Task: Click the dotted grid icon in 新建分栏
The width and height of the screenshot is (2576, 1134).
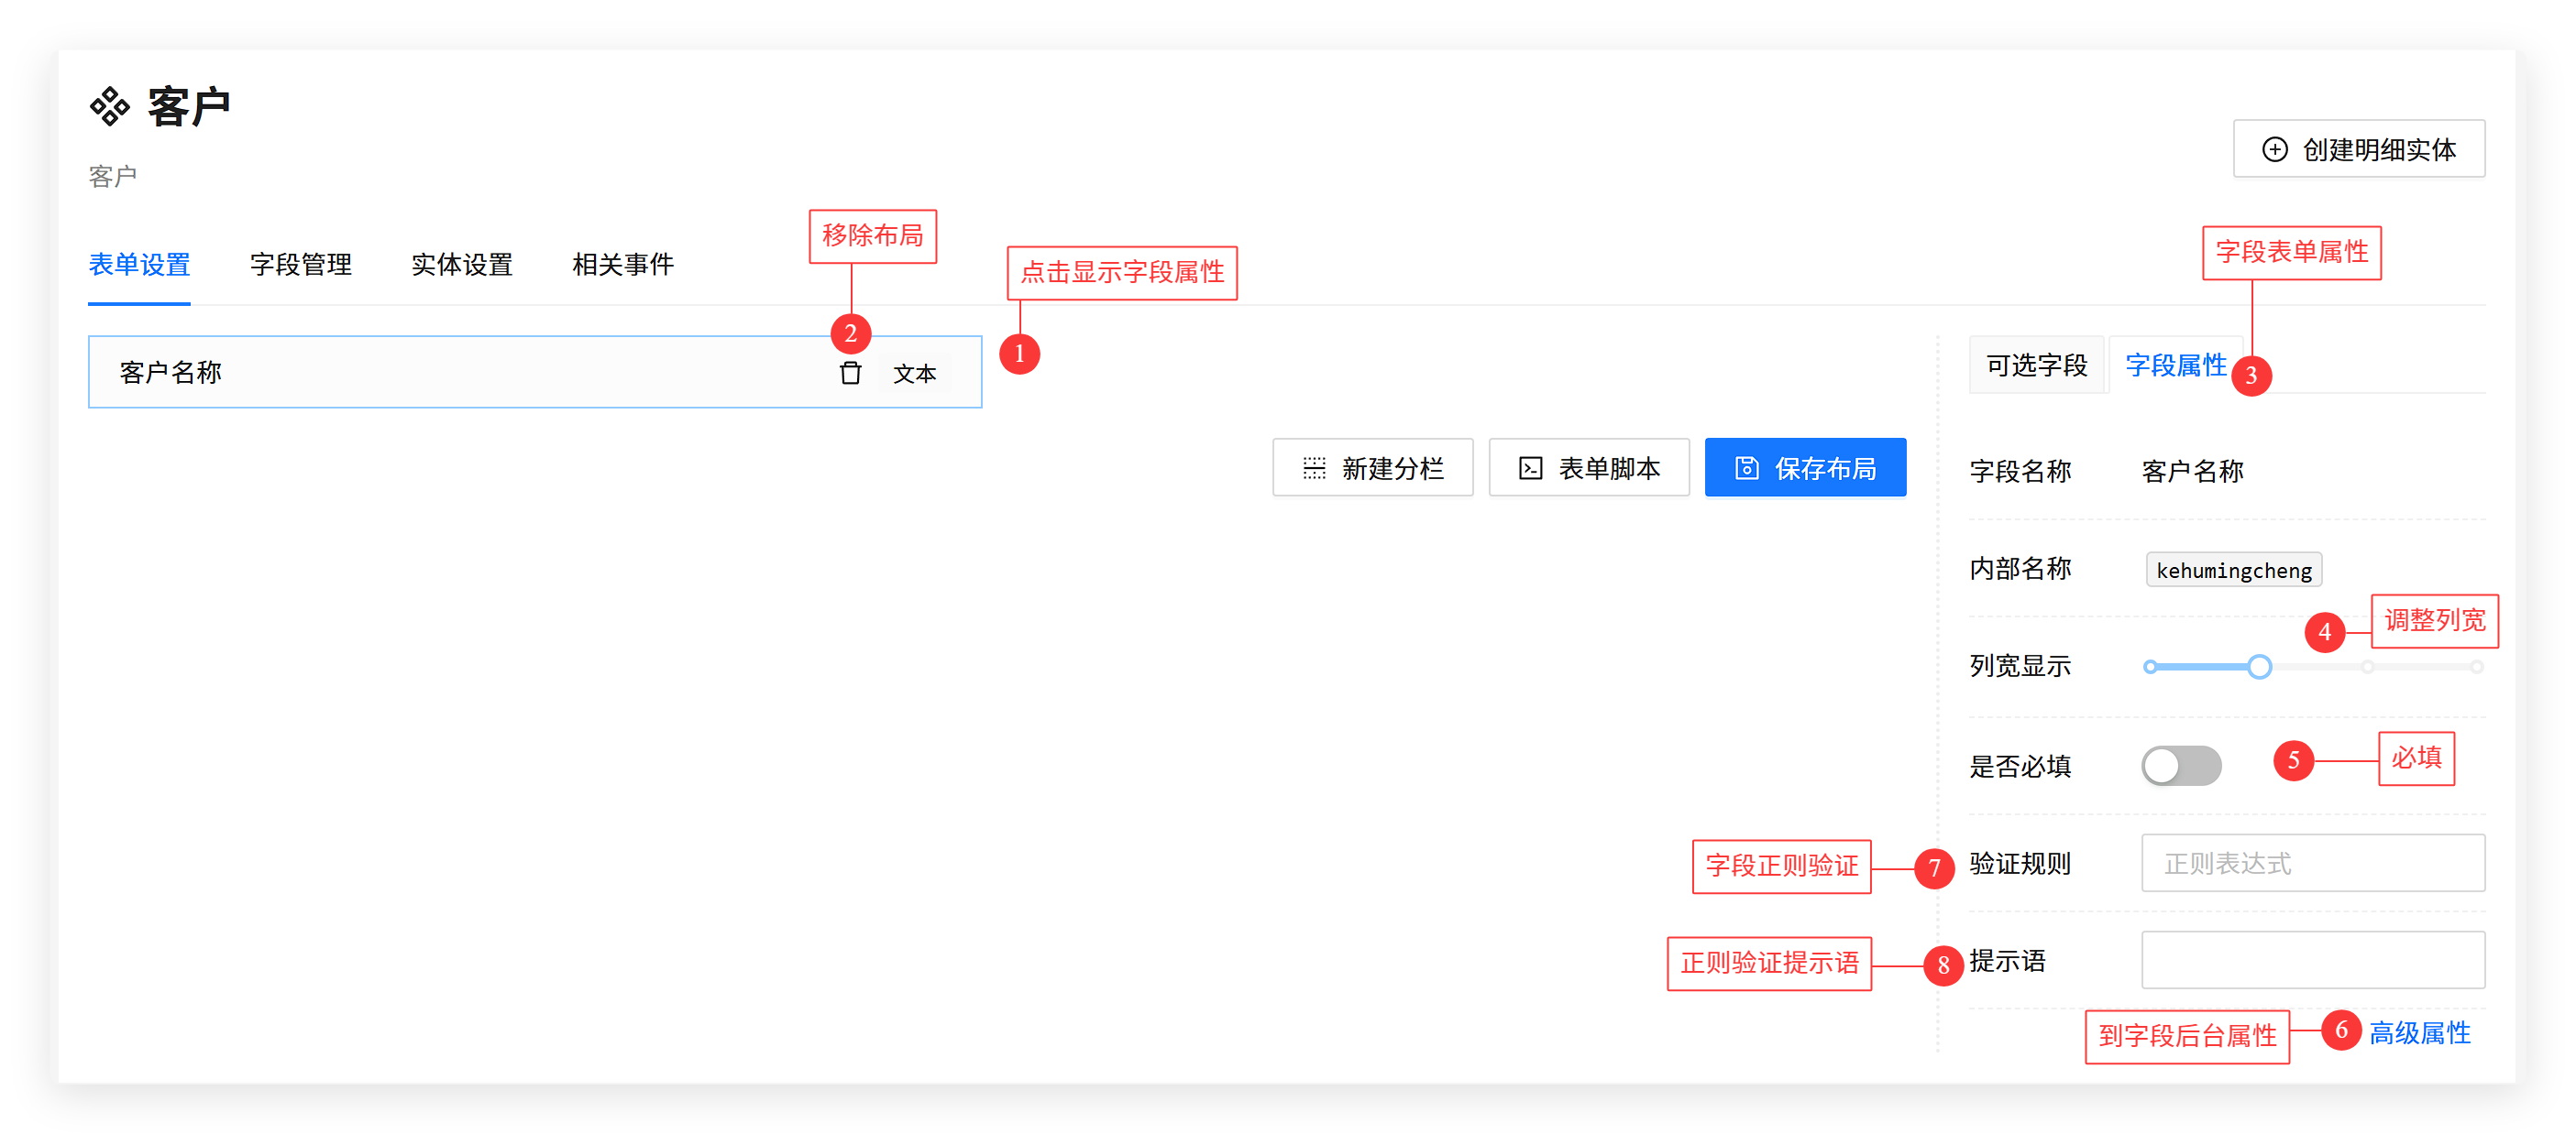Action: [1314, 467]
